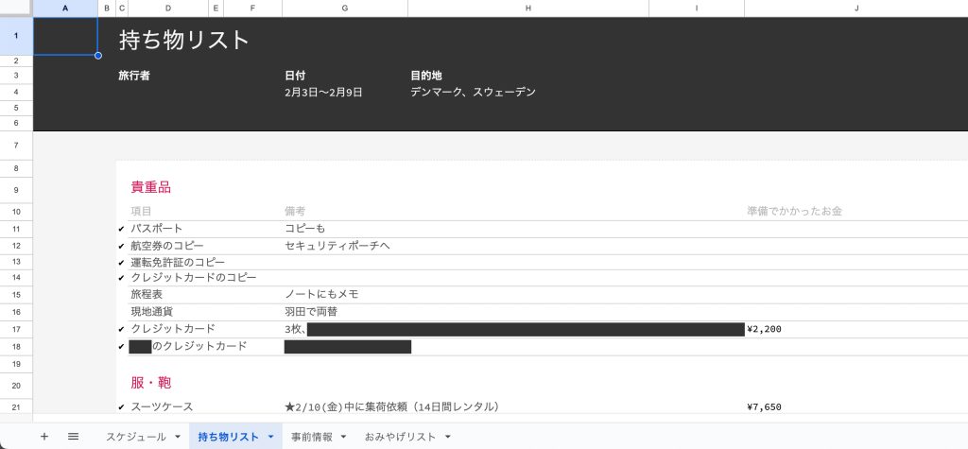Viewport: 968px width, 449px height.
Task: Click the デンマーク、スウェーデン cell
Action: (473, 93)
